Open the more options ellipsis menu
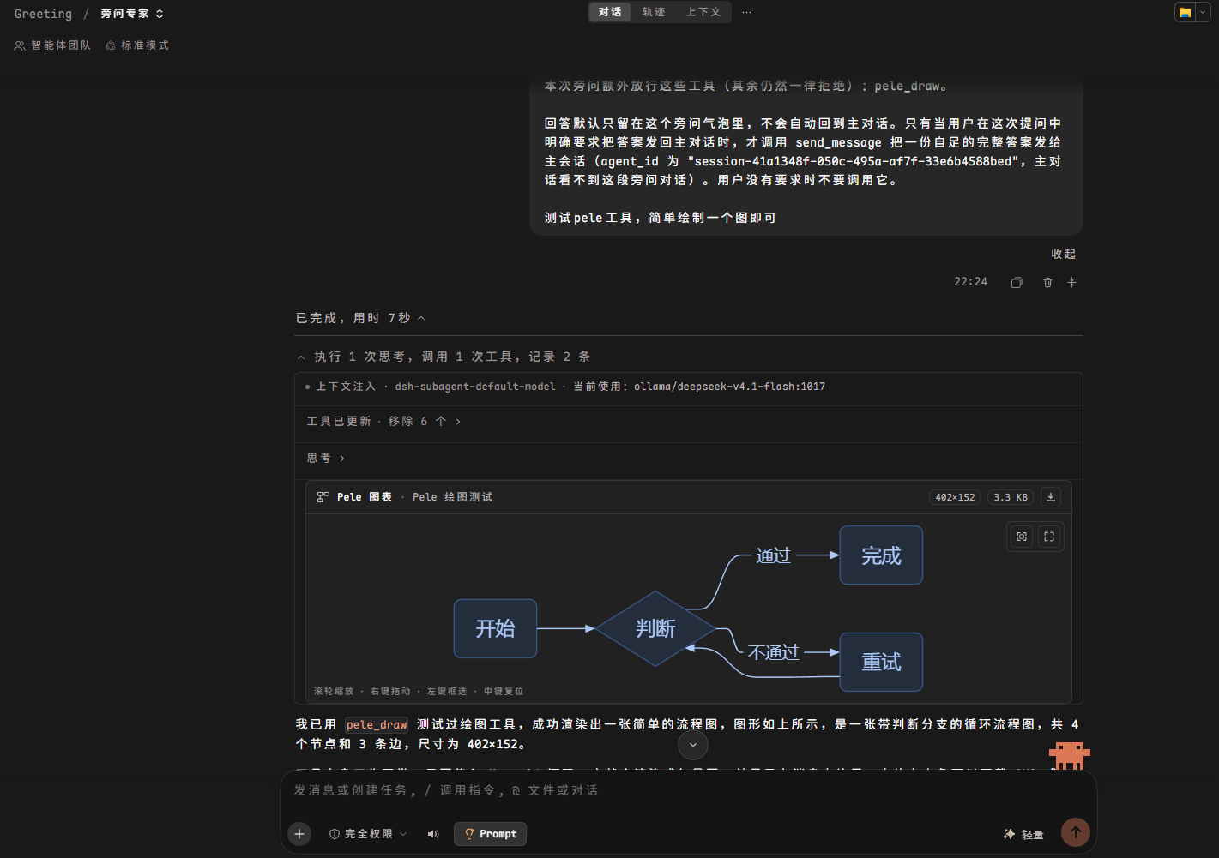Viewport: 1219px width, 858px height. pos(747,12)
